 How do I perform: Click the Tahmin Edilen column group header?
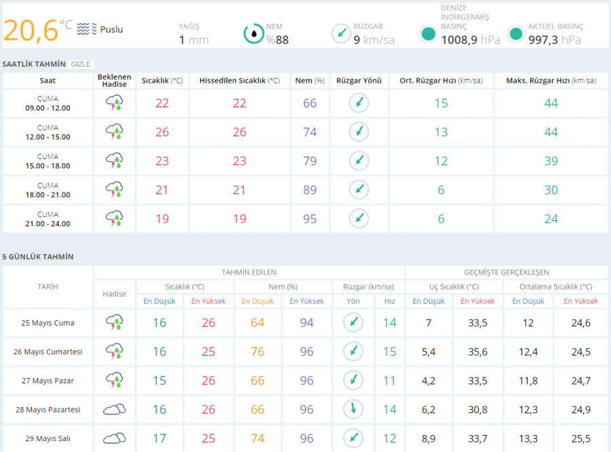click(248, 273)
